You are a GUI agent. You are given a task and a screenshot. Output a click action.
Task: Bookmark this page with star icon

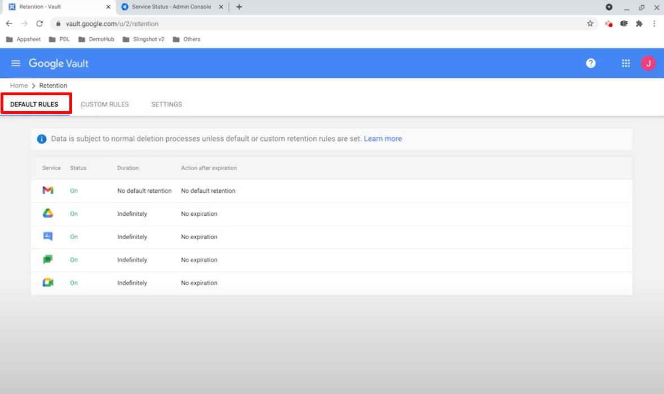click(590, 24)
